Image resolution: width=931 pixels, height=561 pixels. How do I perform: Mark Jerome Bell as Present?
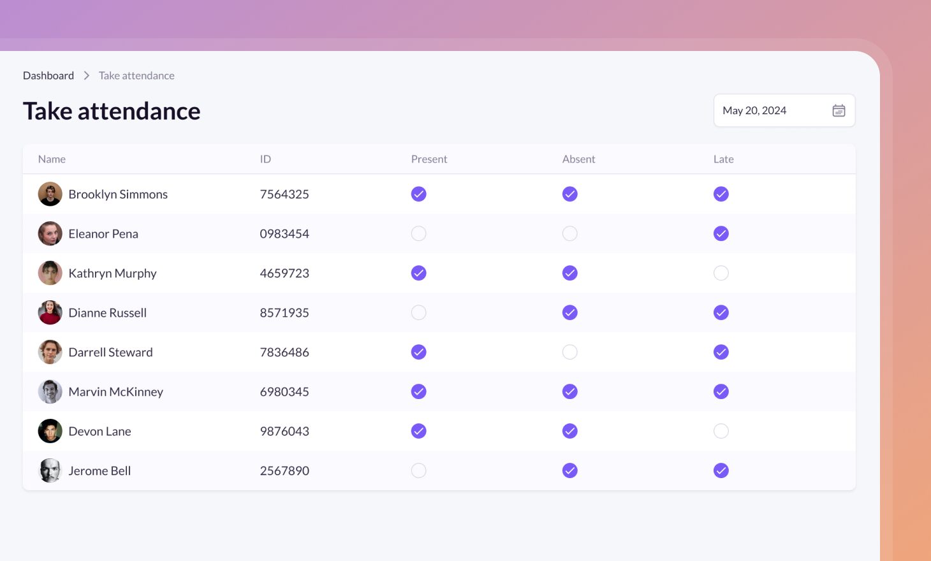coord(418,471)
